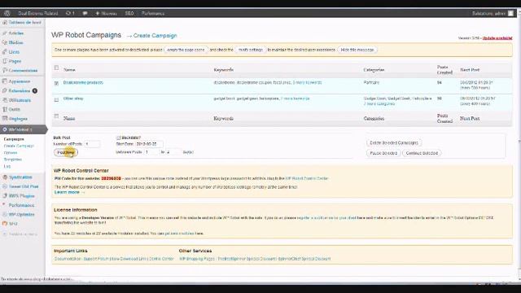Click empty the page cache button
The height and width of the screenshot is (293, 521).
point(186,50)
